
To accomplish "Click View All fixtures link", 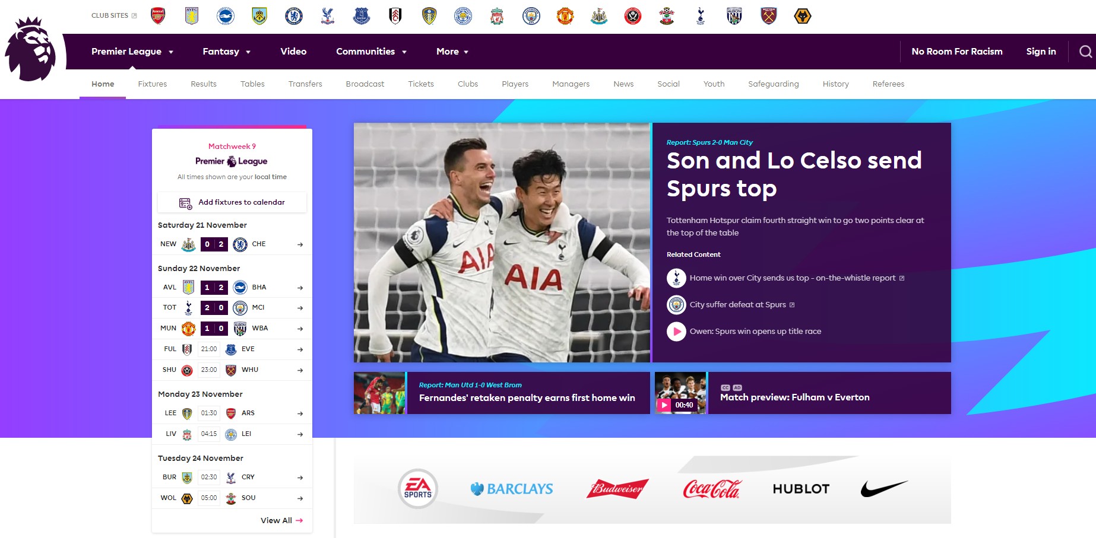I will point(282,521).
